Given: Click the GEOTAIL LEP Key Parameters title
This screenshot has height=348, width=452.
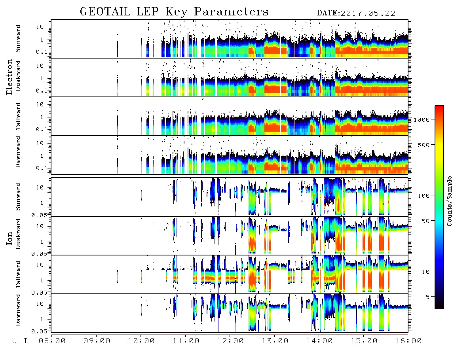Looking at the screenshot, I should [174, 12].
